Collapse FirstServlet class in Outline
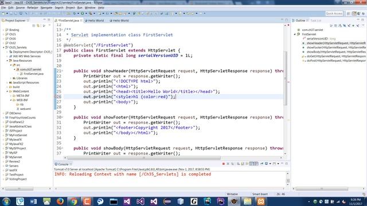This screenshot has width=367, height=206. pyautogui.click(x=295, y=34)
